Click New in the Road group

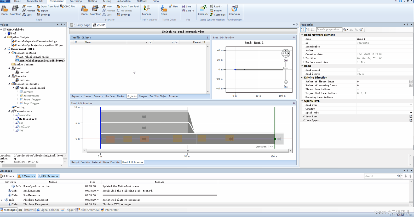(x=27, y=7)
